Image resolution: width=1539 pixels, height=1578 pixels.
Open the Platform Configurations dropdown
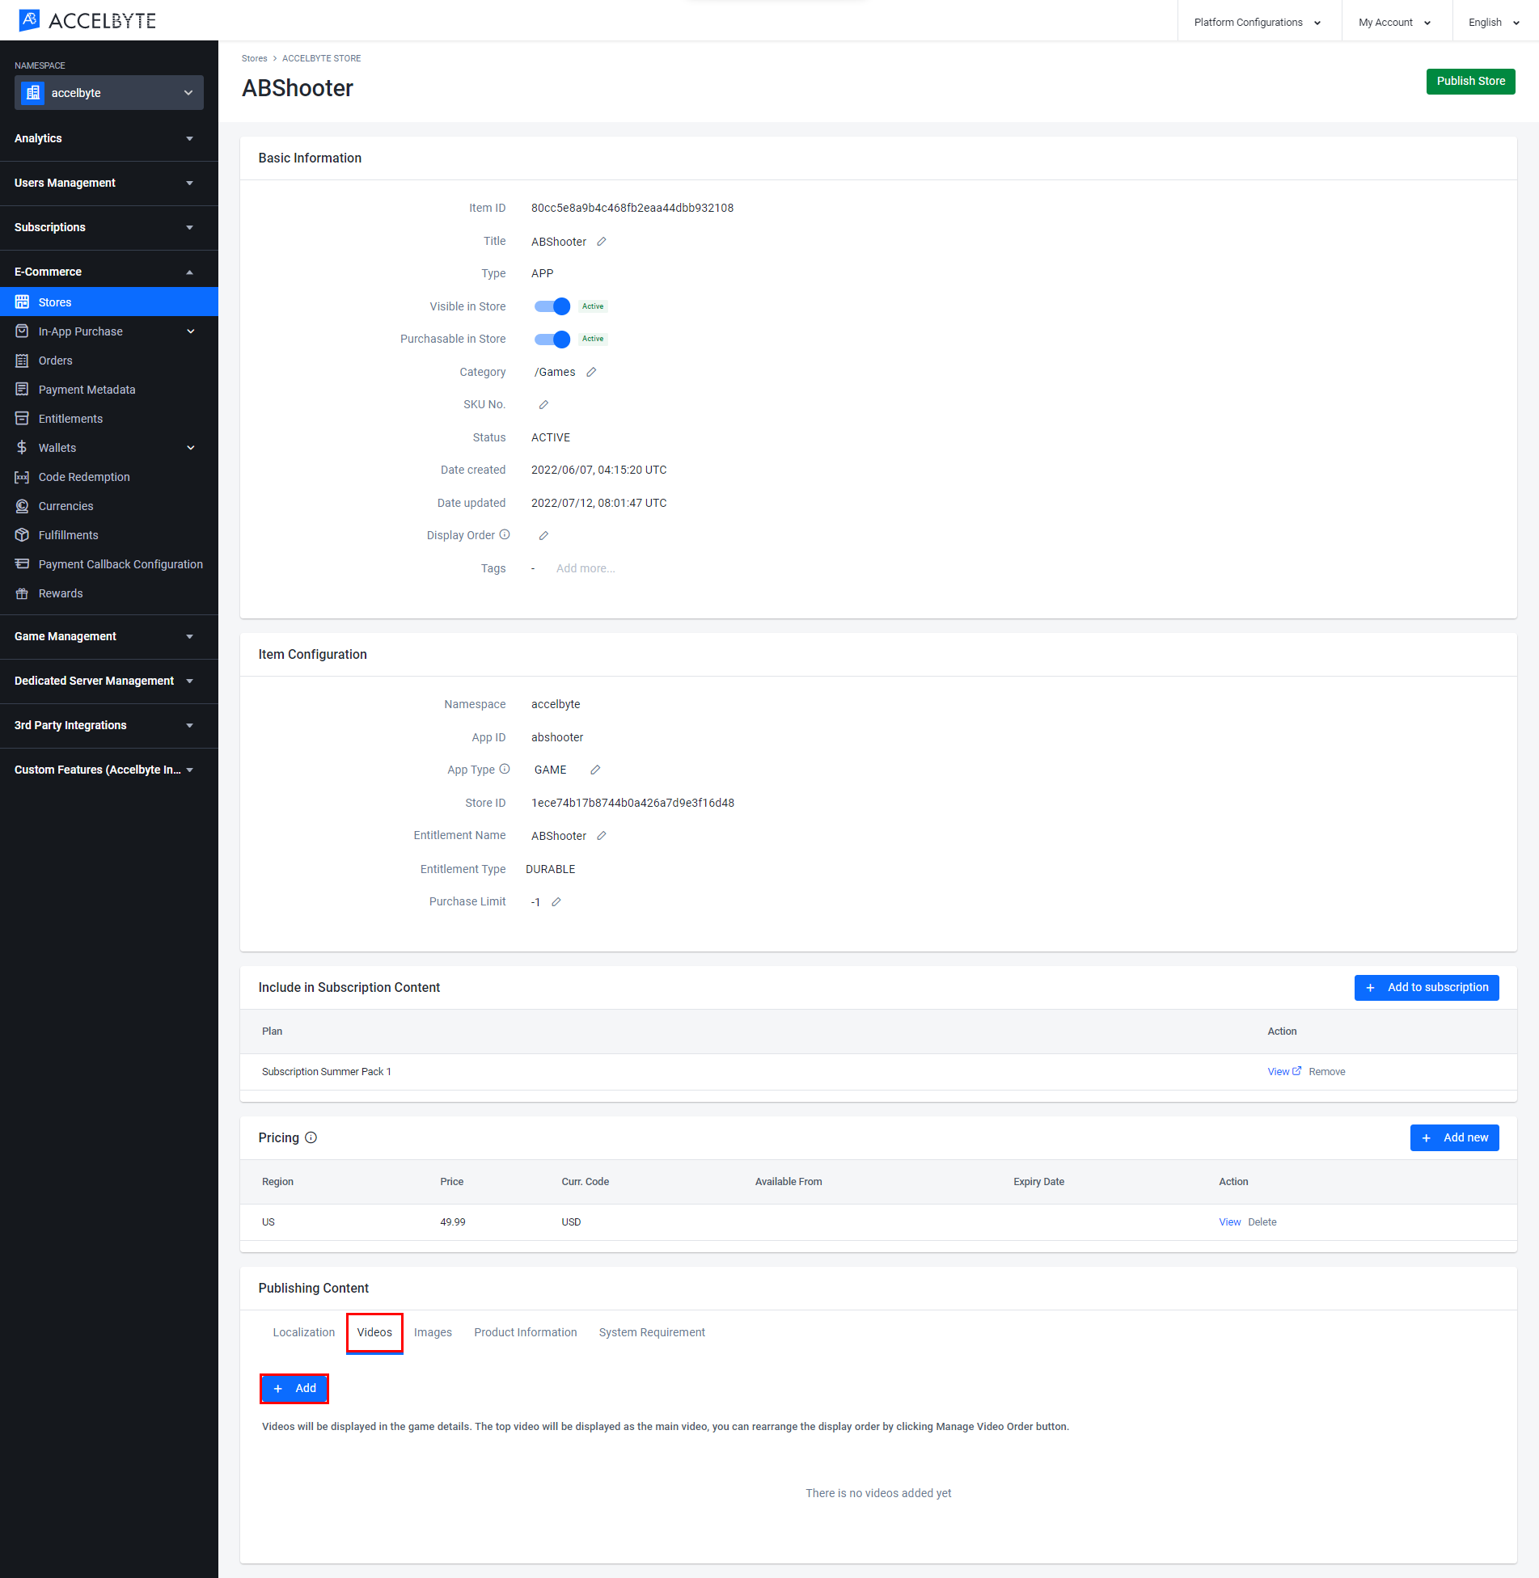tap(1258, 22)
